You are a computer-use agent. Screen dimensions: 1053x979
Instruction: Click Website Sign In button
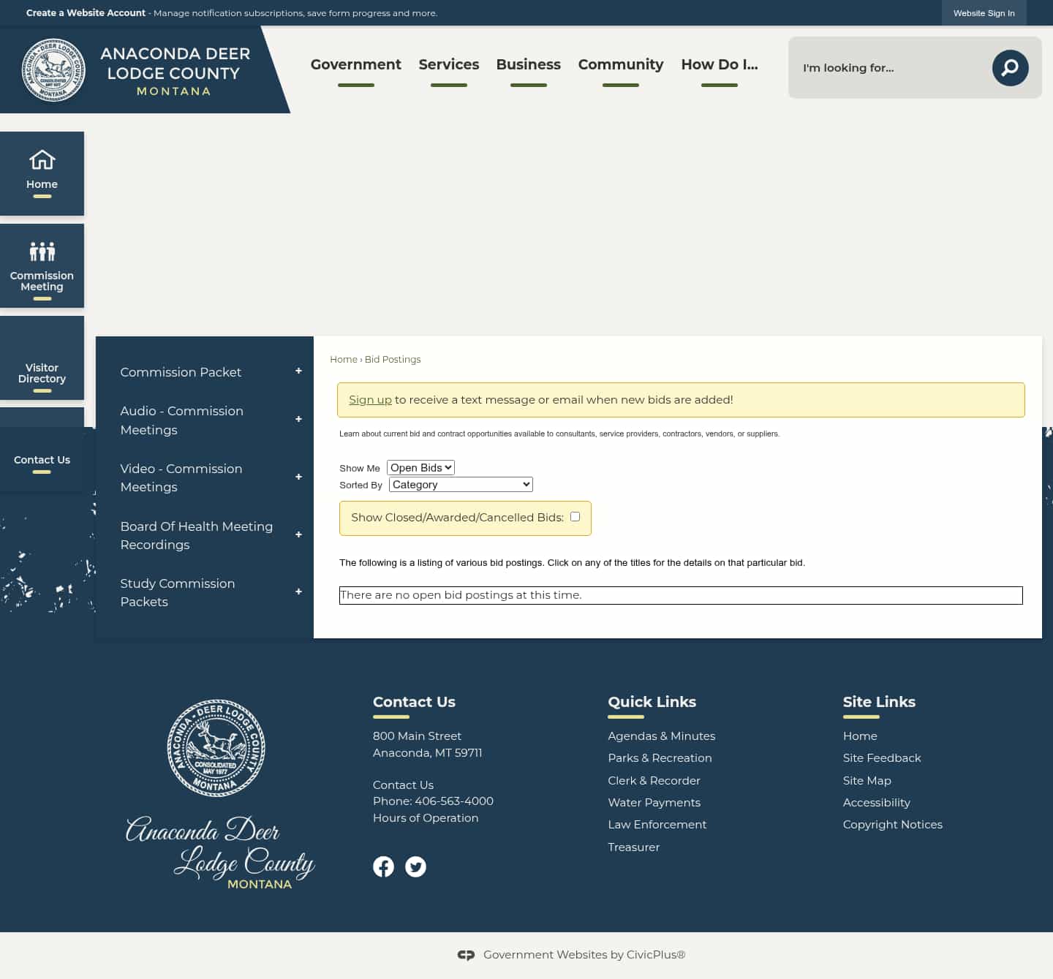pyautogui.click(x=984, y=13)
